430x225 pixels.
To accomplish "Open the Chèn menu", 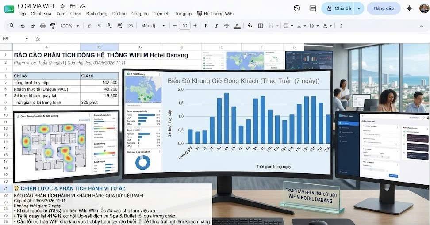I will pos(75,14).
